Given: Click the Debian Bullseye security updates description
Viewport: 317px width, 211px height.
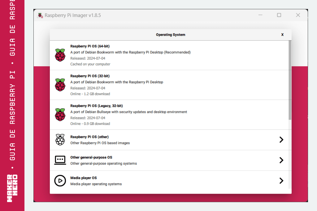Looking at the screenshot, I should (x=128, y=112).
